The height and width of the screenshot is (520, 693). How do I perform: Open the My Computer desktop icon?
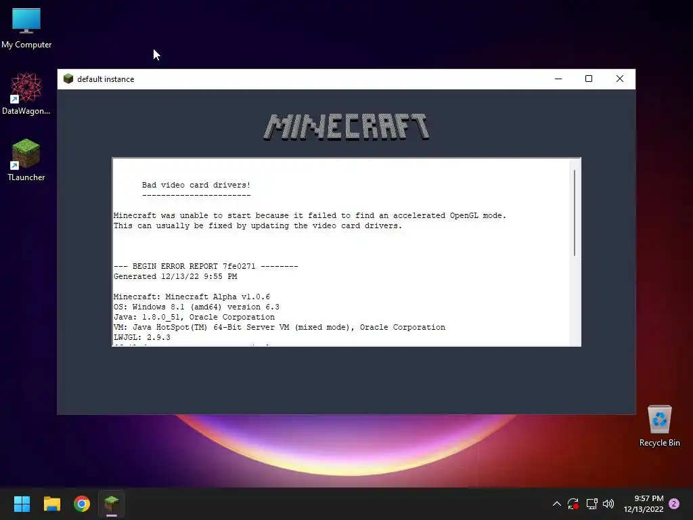[26, 28]
